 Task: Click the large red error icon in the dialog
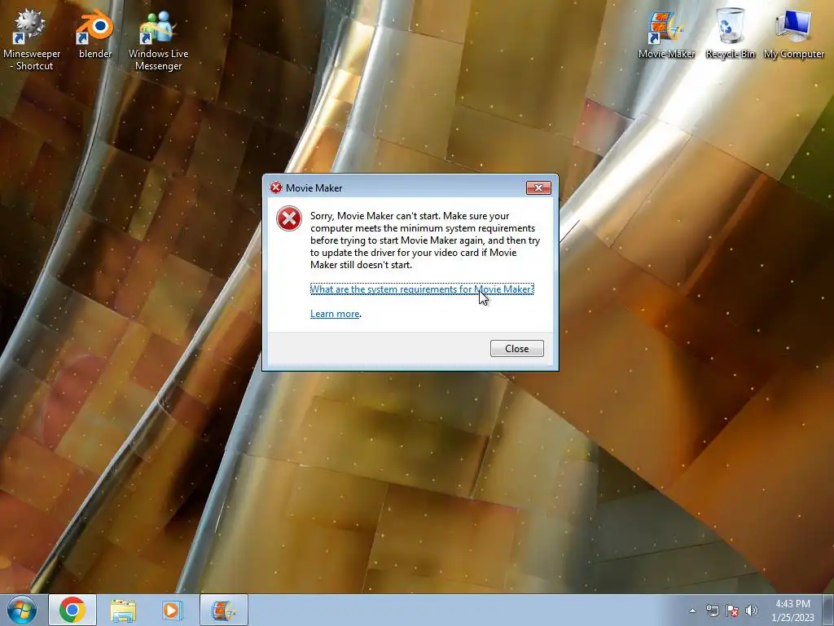(x=289, y=218)
